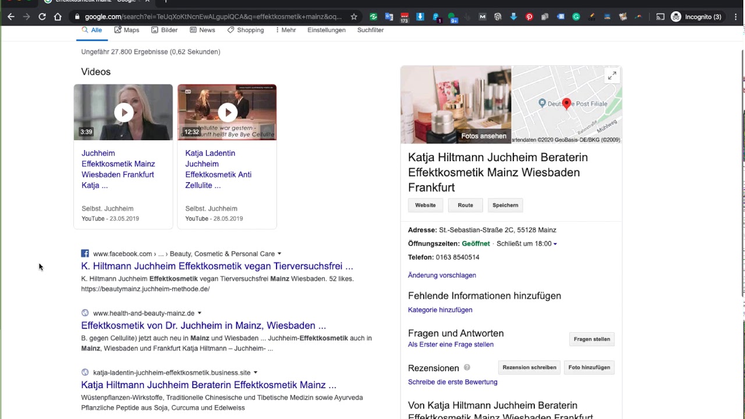Open Katja Hiltmann Juchheim Beraterin result link
The height and width of the screenshot is (419, 745).
click(x=208, y=385)
